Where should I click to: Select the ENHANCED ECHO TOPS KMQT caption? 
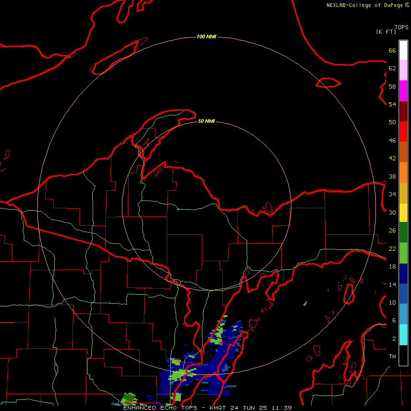pyautogui.click(x=207, y=408)
